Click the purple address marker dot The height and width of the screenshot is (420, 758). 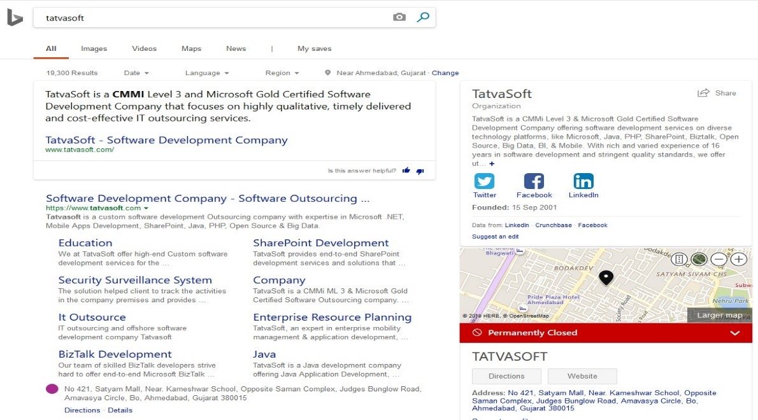click(x=52, y=389)
